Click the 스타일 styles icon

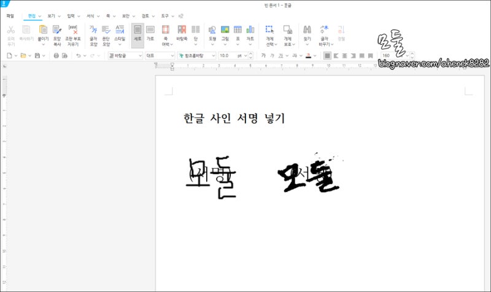pos(120,30)
